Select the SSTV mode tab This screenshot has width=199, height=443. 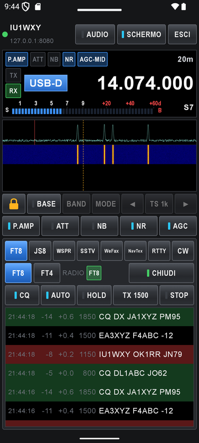[x=88, y=251]
